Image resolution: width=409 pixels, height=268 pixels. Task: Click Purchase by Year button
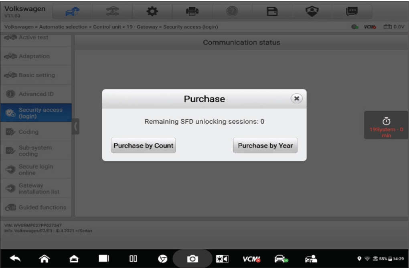[265, 145]
